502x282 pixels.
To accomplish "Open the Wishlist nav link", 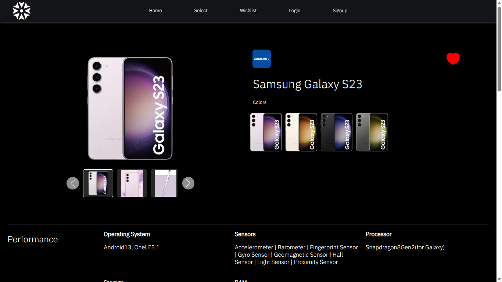I will pyautogui.click(x=248, y=11).
